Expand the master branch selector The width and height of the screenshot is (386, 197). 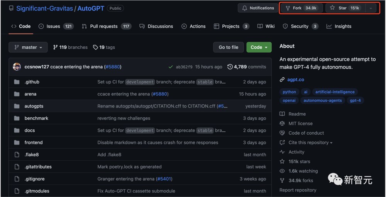(x=28, y=47)
